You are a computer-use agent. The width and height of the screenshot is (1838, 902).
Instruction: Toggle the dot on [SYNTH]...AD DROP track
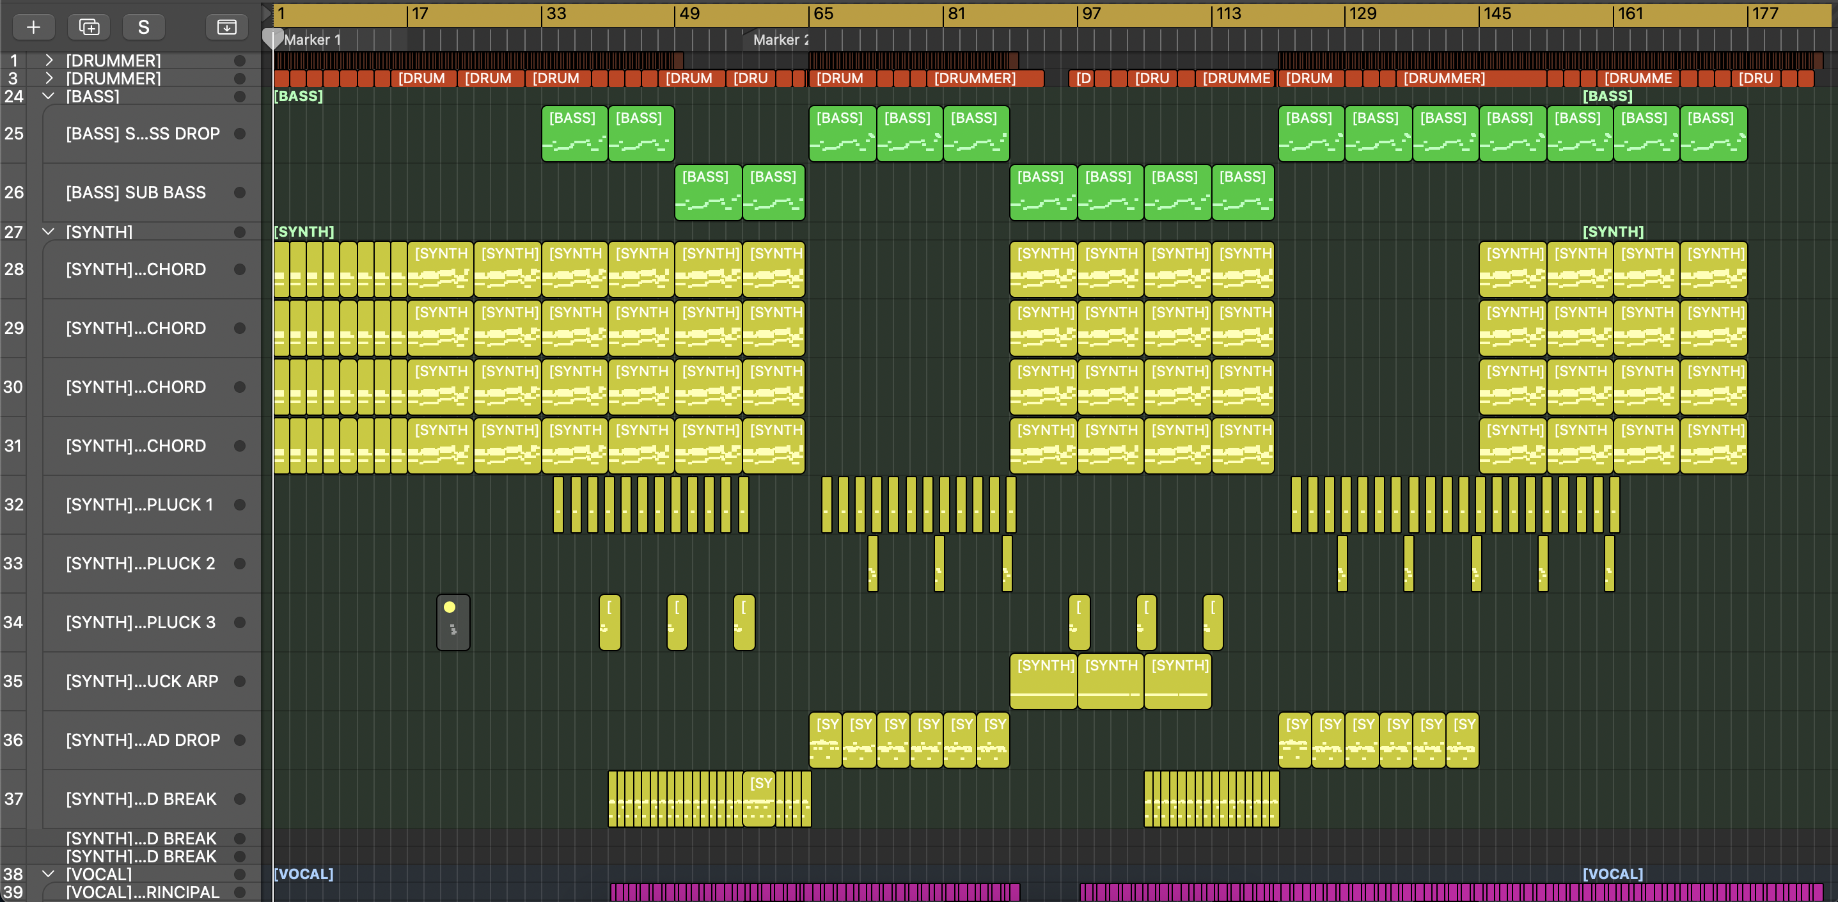(x=240, y=740)
